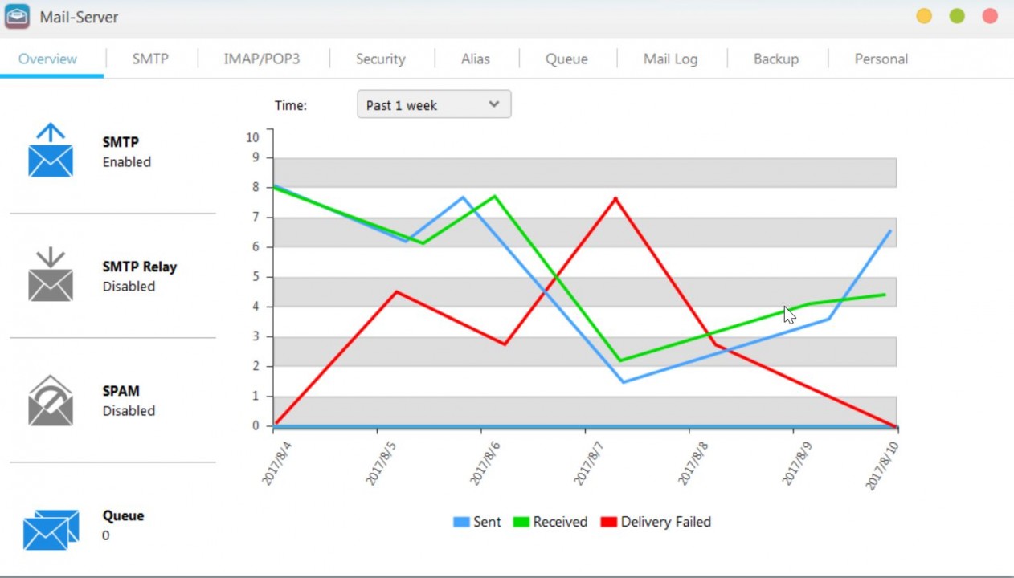The height and width of the screenshot is (578, 1014).
Task: Toggle the Received series in chart legend
Action: point(550,522)
